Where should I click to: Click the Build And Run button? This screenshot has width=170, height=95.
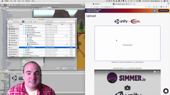click(71, 68)
